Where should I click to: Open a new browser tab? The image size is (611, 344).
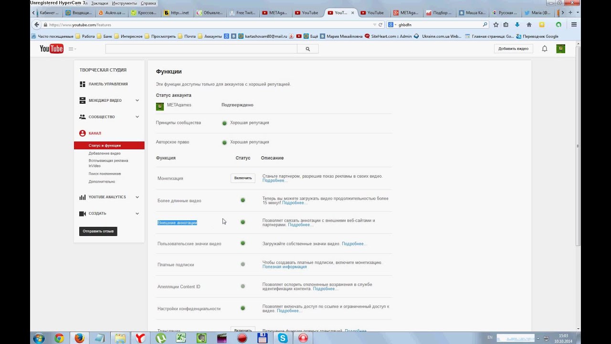tap(570, 13)
